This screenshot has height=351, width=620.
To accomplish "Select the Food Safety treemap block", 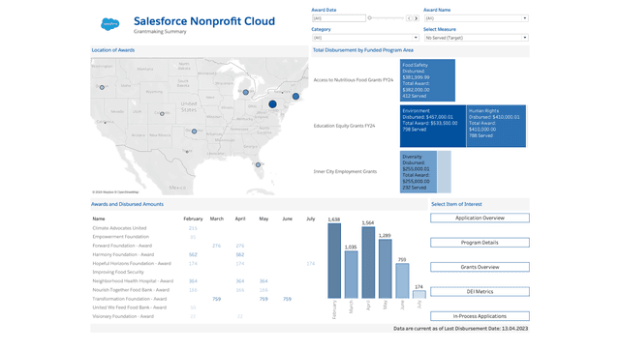I will click(x=427, y=80).
